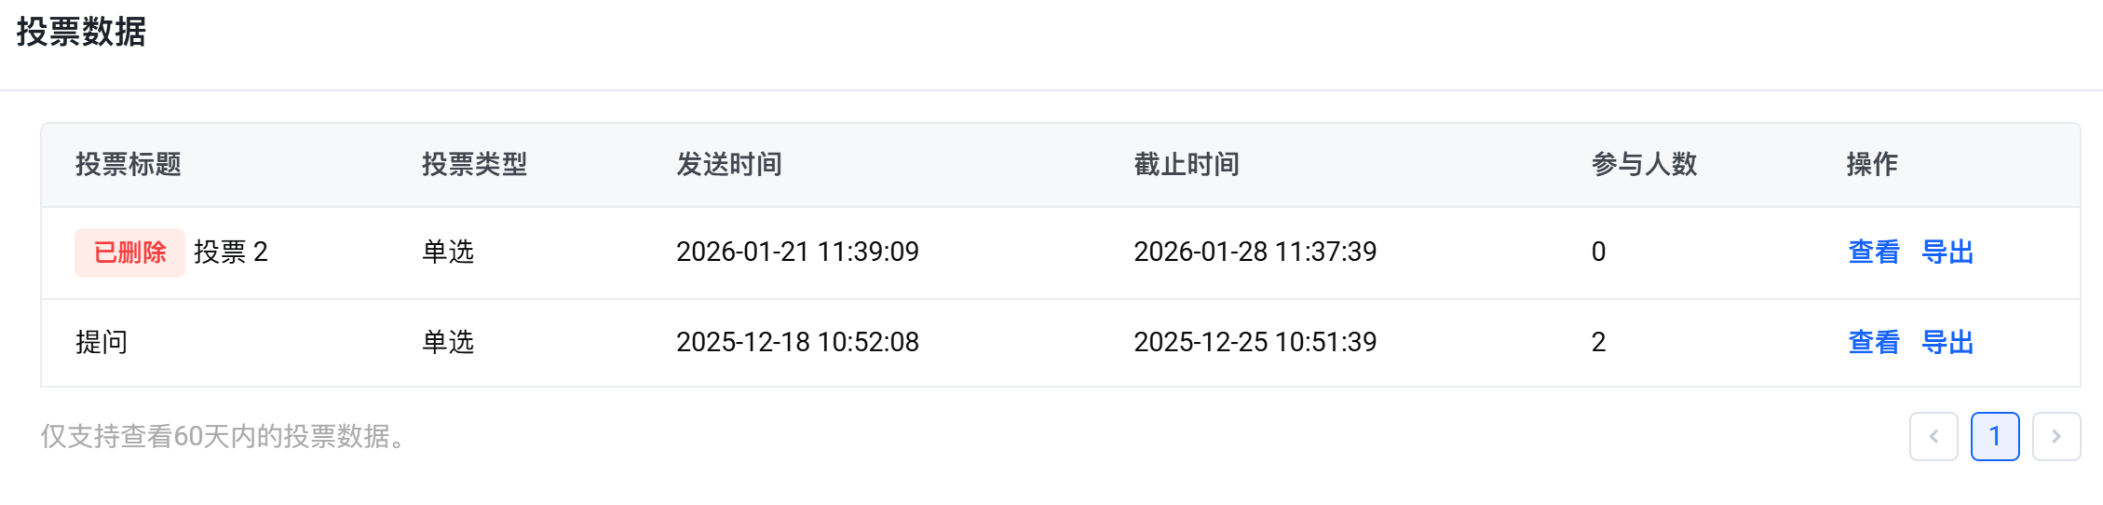Click the 投票数据 page heading
2103x505 pixels.
[81, 32]
